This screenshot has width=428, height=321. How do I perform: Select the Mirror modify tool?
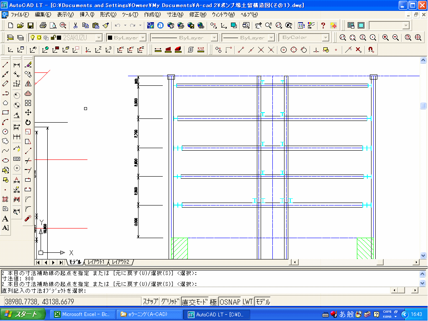(28, 84)
